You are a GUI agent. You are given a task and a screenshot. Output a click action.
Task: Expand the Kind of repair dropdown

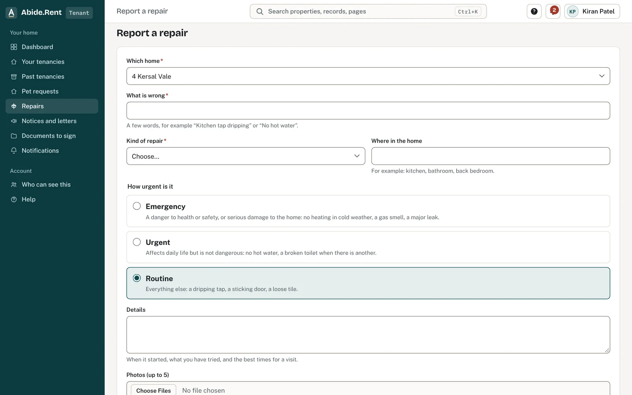click(x=246, y=156)
